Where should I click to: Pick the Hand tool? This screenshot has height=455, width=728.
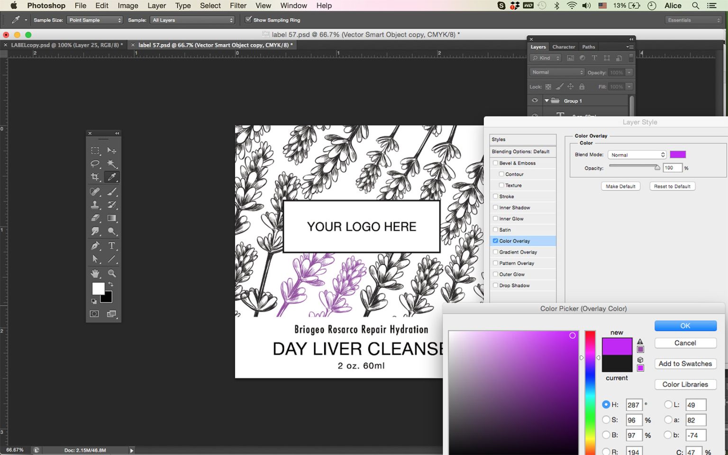point(95,273)
